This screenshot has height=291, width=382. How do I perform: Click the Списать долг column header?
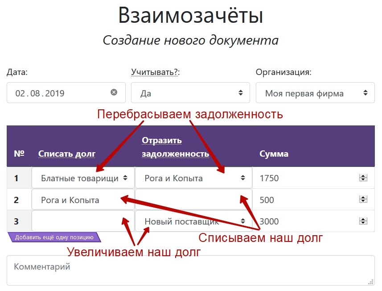point(67,154)
